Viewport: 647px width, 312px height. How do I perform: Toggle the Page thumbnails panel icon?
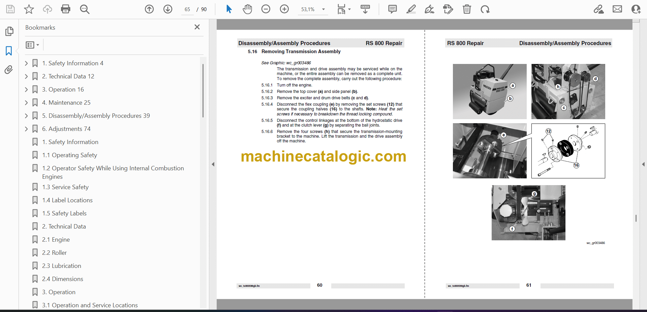click(x=9, y=31)
